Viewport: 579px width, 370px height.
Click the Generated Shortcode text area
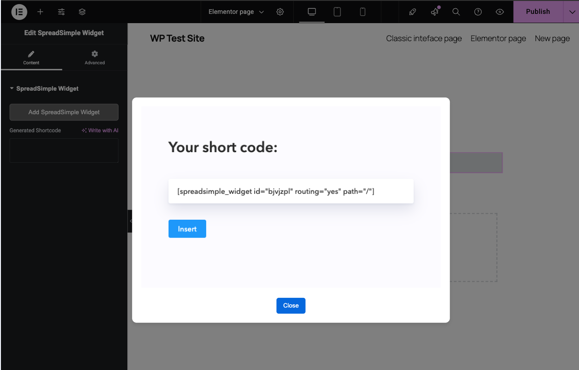coord(64,150)
